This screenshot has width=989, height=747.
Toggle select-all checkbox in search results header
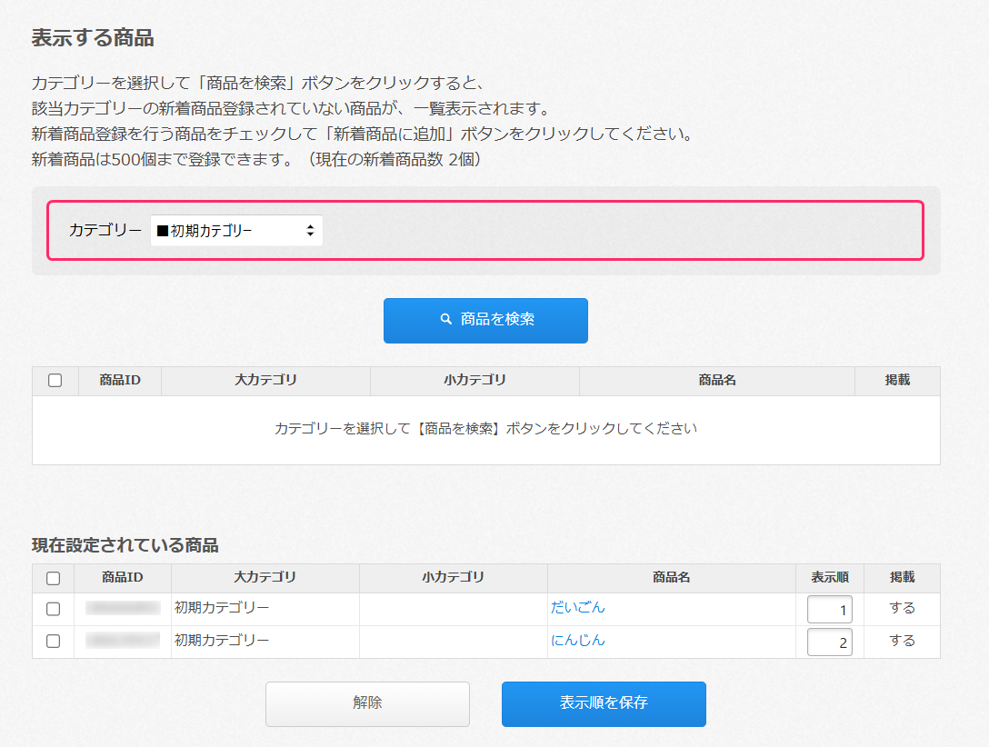55,381
